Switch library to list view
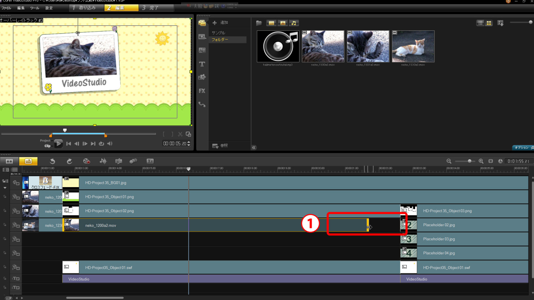The height and width of the screenshot is (300, 534). 481,23
